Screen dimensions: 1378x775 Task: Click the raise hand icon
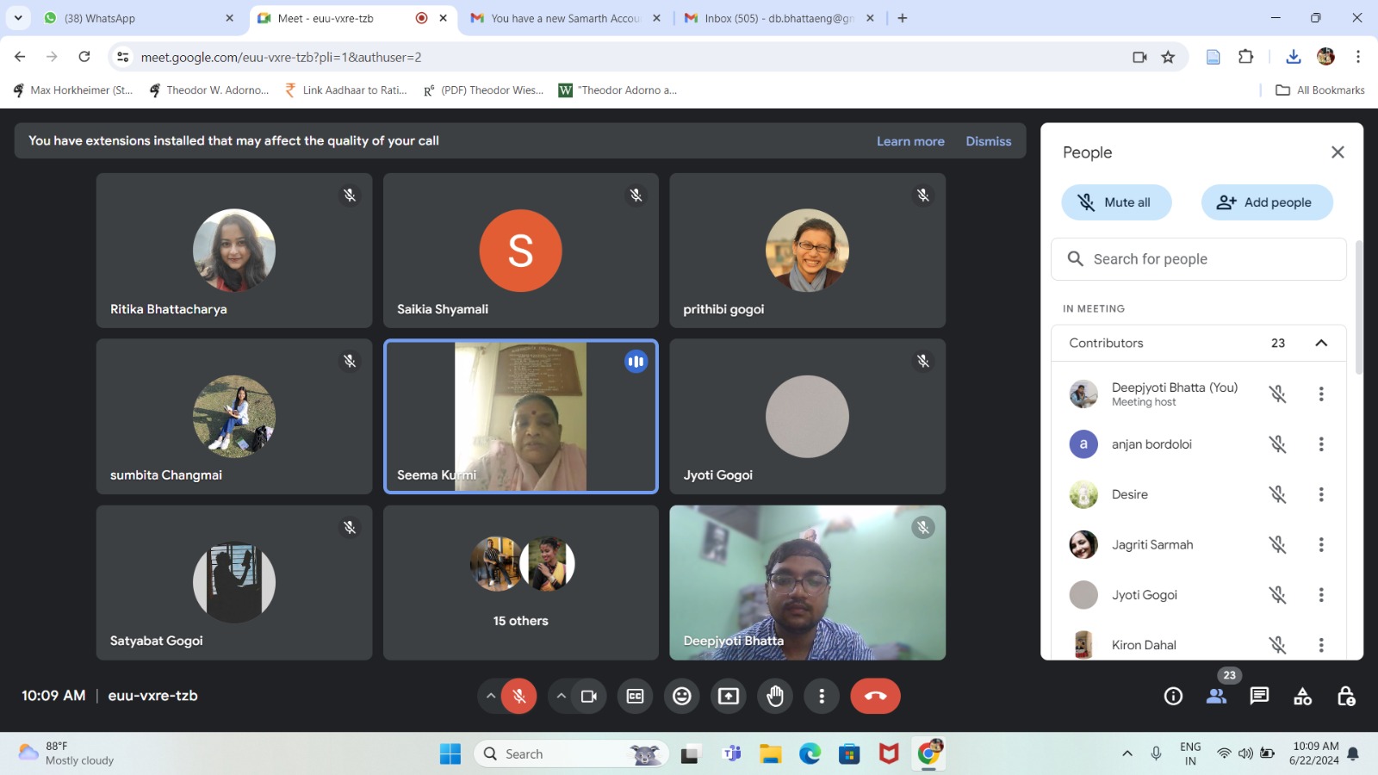(775, 696)
